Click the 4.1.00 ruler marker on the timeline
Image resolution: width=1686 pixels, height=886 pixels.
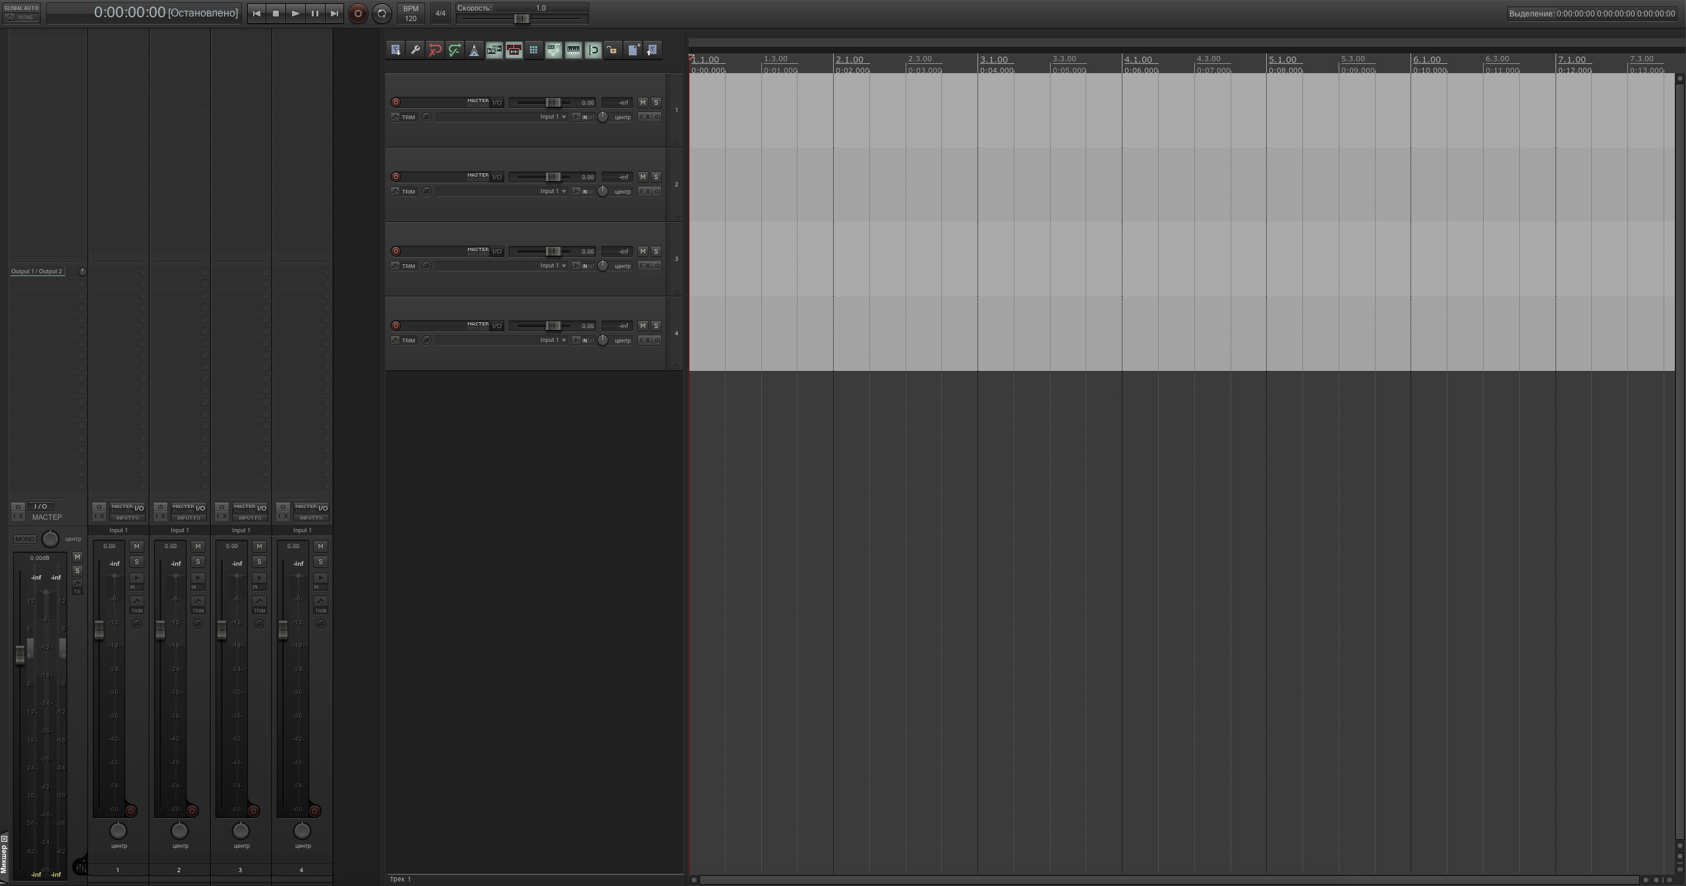[x=1138, y=60]
